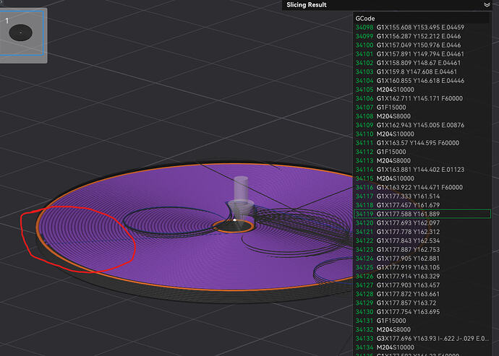Select GCode line 34102 Y148.67
This screenshot has height=356, width=499.
[x=422, y=63]
